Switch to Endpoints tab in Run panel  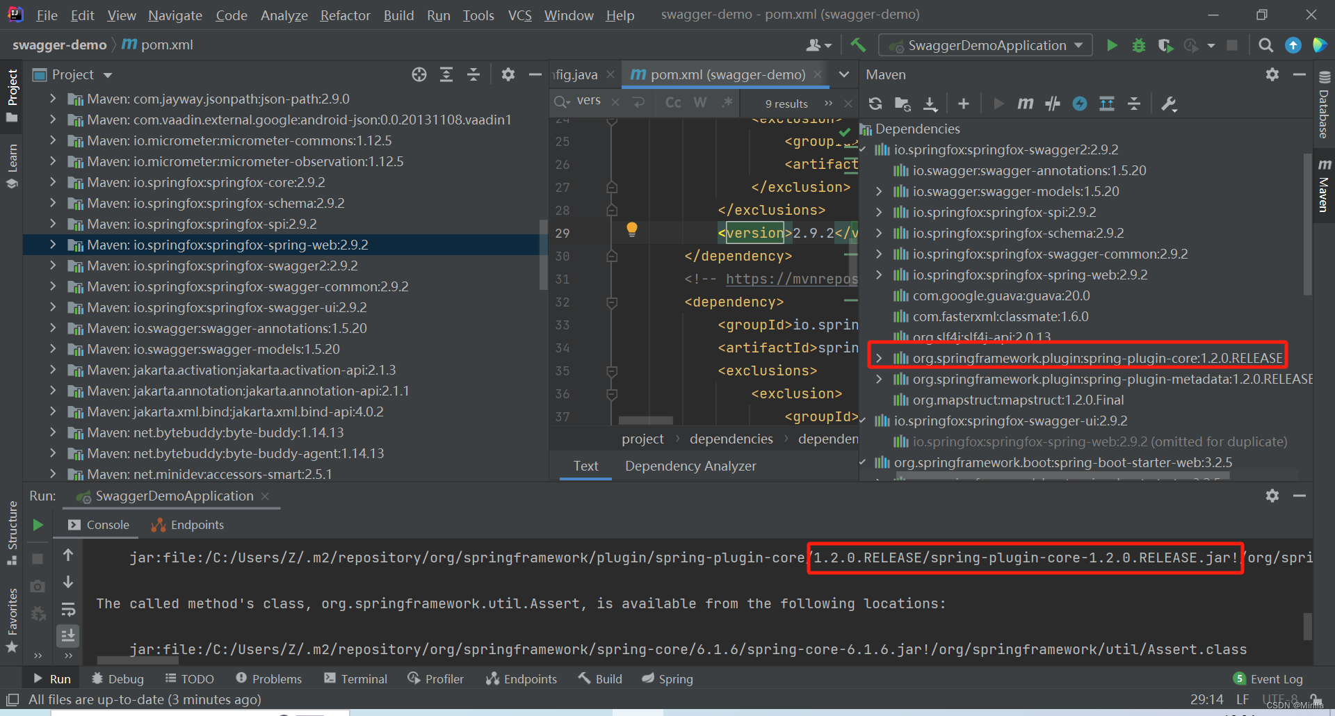point(188,525)
